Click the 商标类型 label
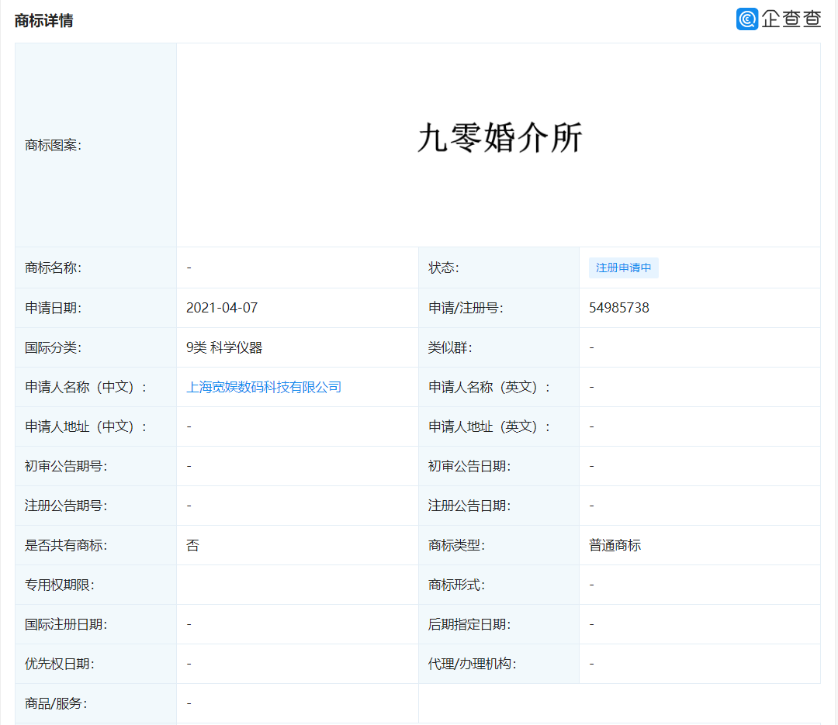This screenshot has height=725, width=838. [x=456, y=545]
